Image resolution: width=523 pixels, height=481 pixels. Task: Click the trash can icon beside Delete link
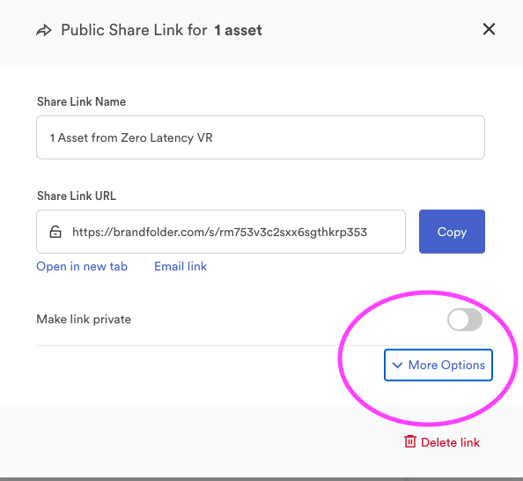[410, 441]
